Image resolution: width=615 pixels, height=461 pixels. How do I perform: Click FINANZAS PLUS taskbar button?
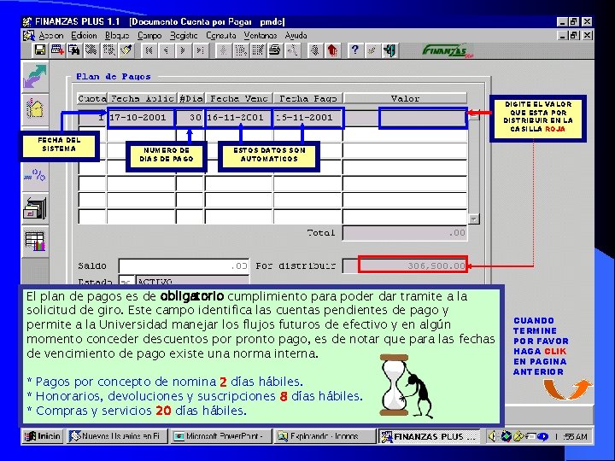pyautogui.click(x=430, y=436)
